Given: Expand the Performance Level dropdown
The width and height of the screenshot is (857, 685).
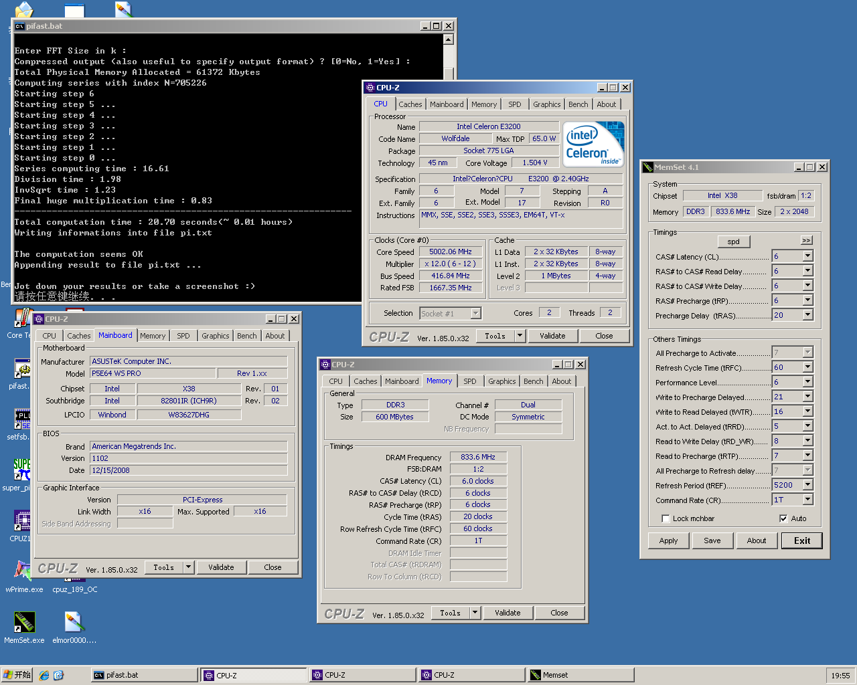Looking at the screenshot, I should [807, 382].
